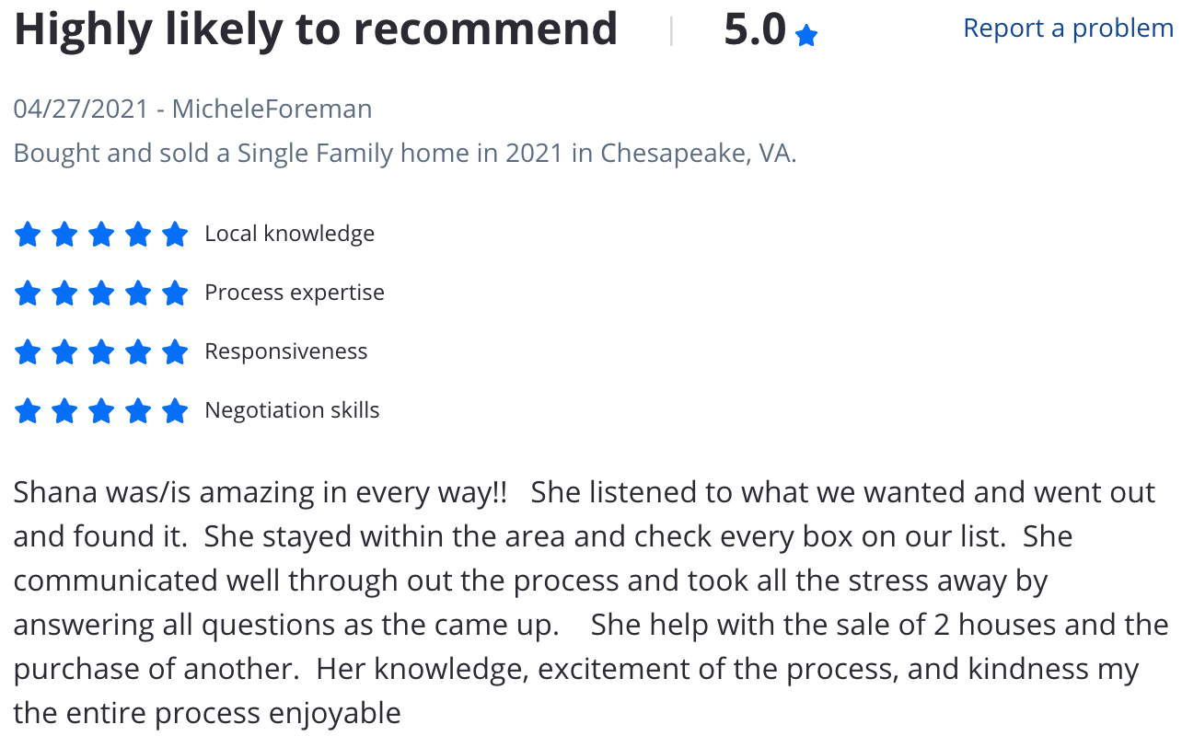Screen dimensions: 1182x736
Task: Click the fifth star of Responsiveness
Action: (175, 351)
